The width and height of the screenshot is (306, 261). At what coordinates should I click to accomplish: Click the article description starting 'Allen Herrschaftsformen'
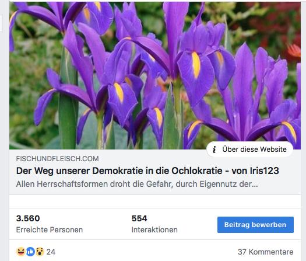coord(137,184)
